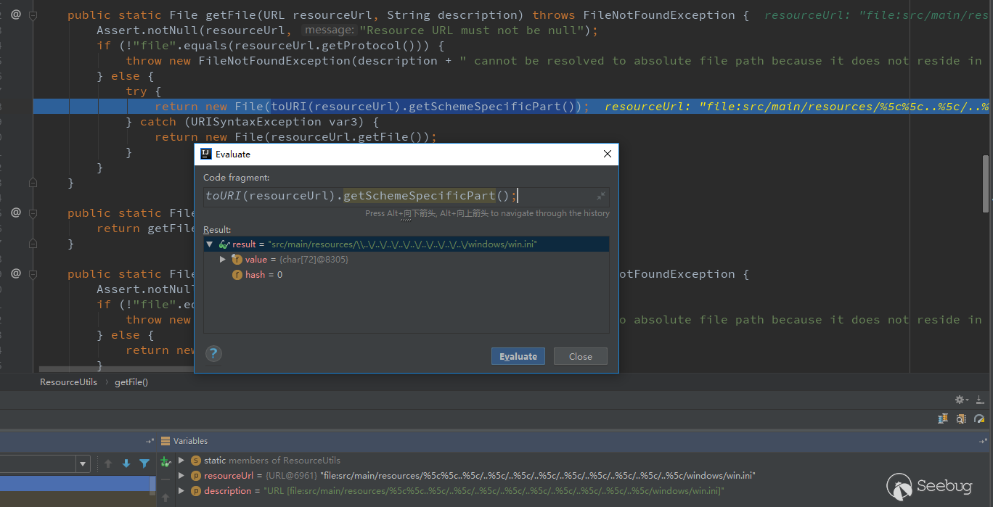Image resolution: width=993 pixels, height=507 pixels.
Task: Click the message: parameter hint
Action: pos(330,30)
